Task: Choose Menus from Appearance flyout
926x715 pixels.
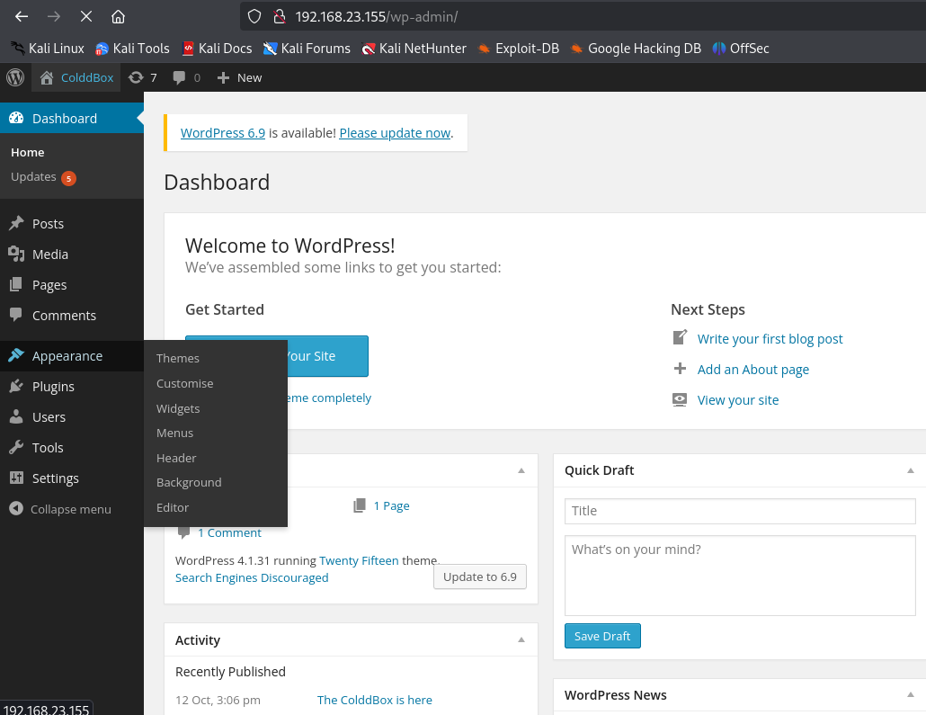Action: click(174, 433)
